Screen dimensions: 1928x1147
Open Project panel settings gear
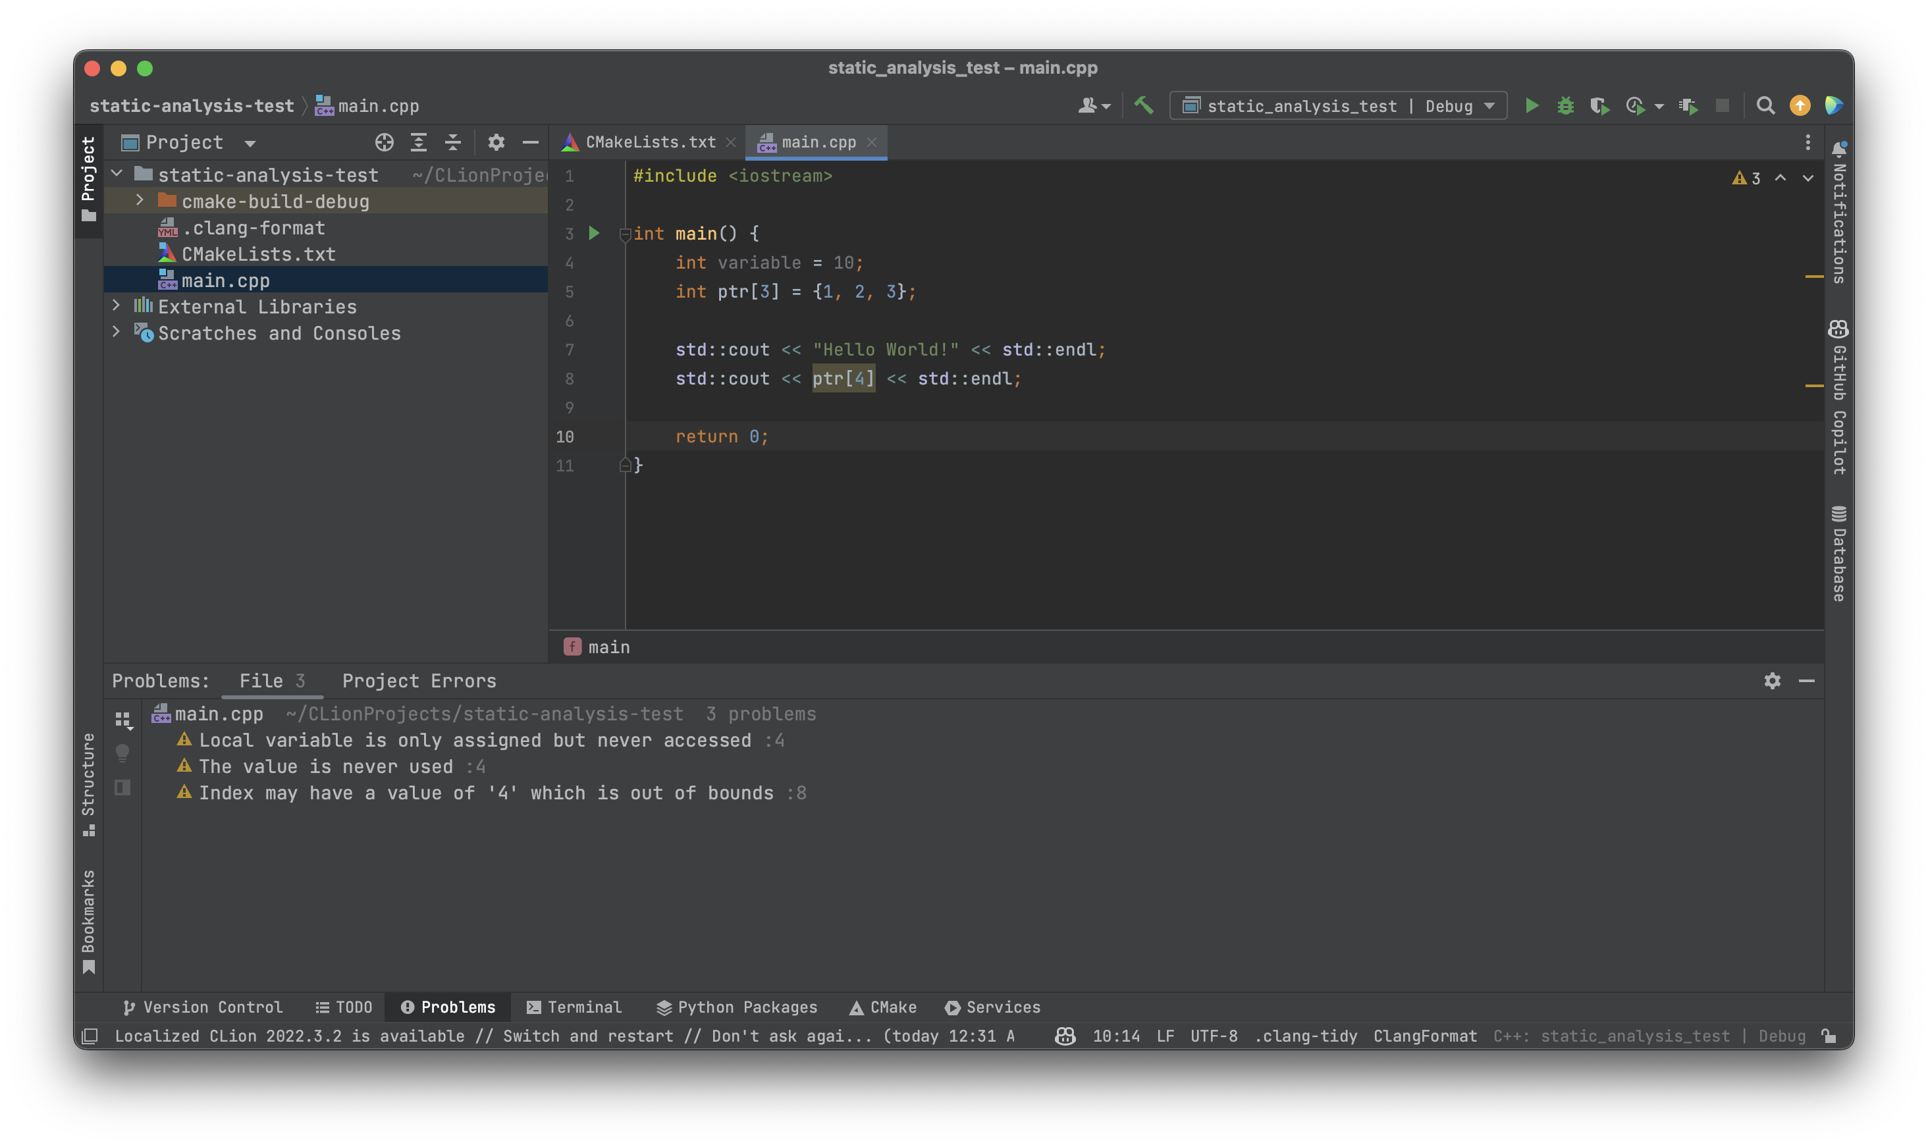[496, 142]
